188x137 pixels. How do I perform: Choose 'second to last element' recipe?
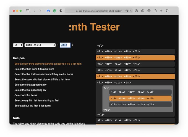coord(42,80)
